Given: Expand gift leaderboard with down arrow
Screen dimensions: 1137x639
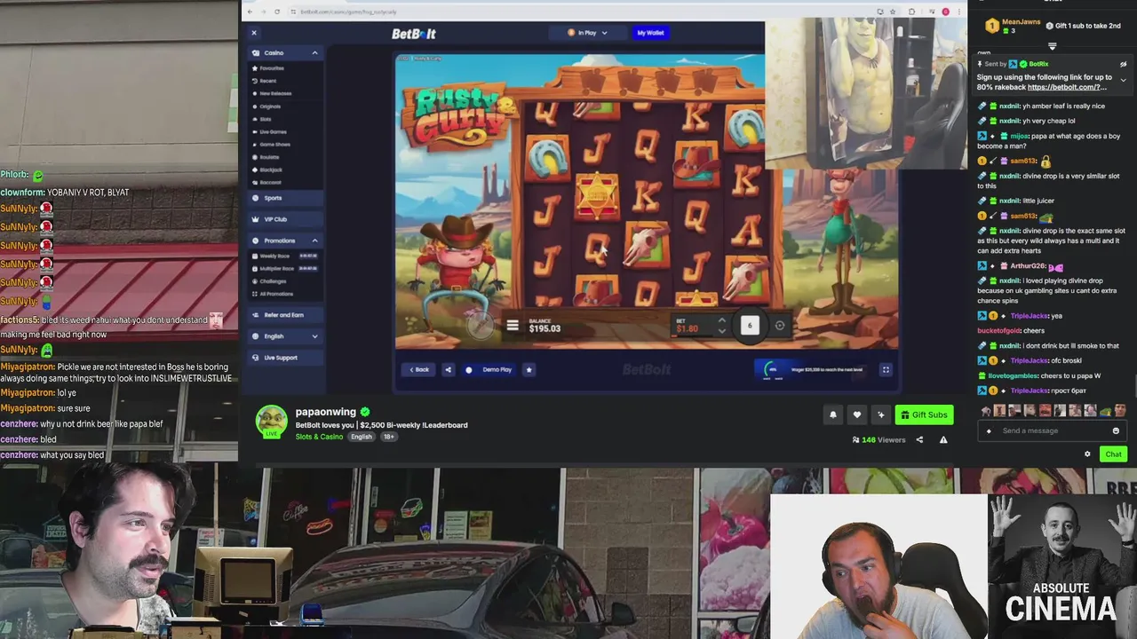Looking at the screenshot, I should (x=1053, y=46).
